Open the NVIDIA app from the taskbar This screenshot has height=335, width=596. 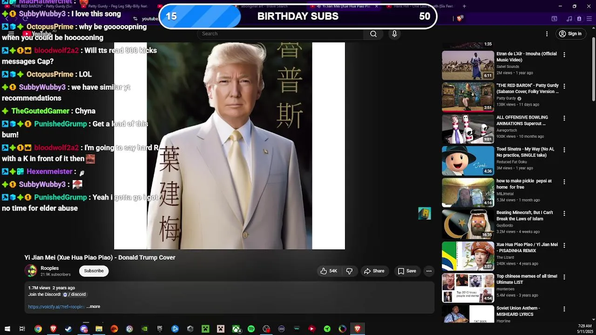click(144, 329)
